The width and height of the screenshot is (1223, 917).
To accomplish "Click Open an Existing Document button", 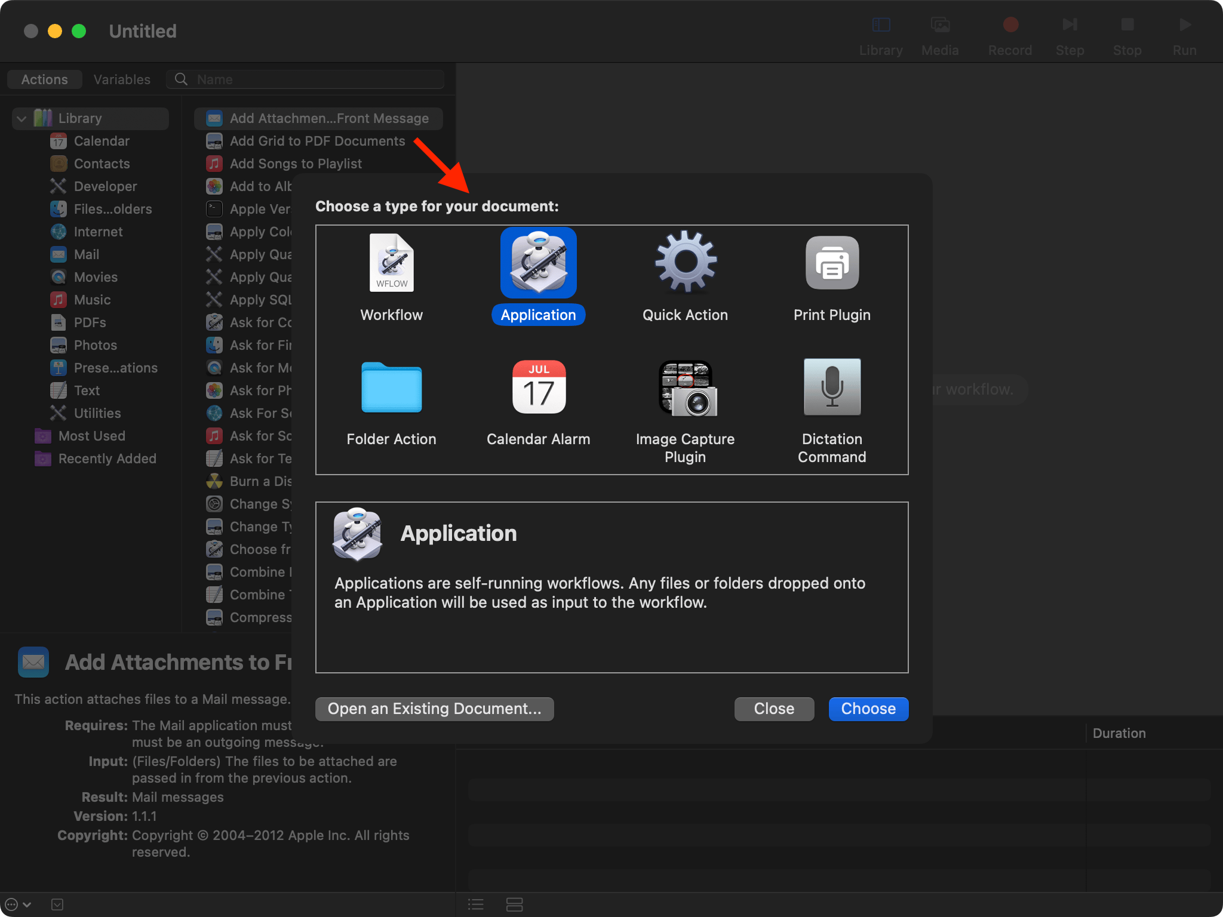I will click(435, 709).
